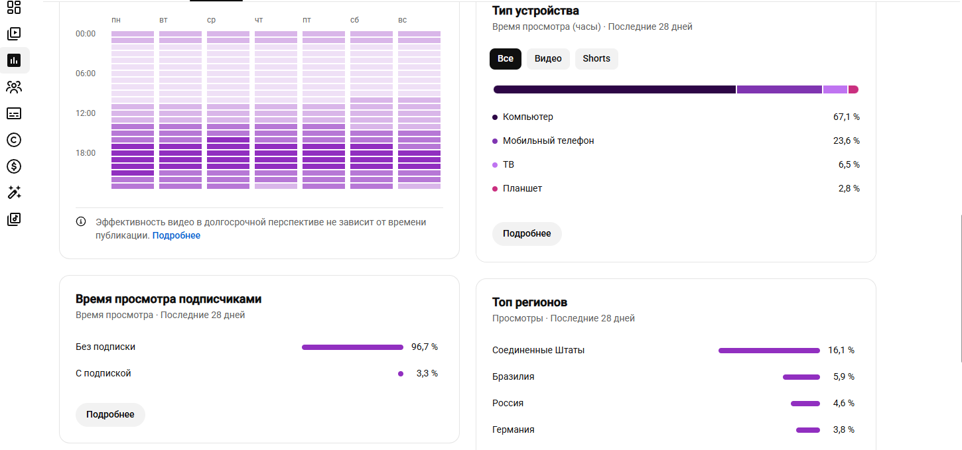
Task: Click Подробнее under Тип устройства
Action: pyautogui.click(x=527, y=233)
